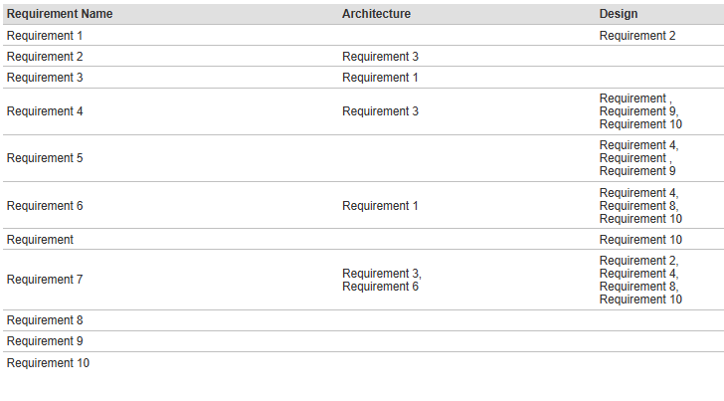Open Requirement 3 in Requirement 4's Architecture cell
Screen dimensions: 724x401
click(x=380, y=111)
